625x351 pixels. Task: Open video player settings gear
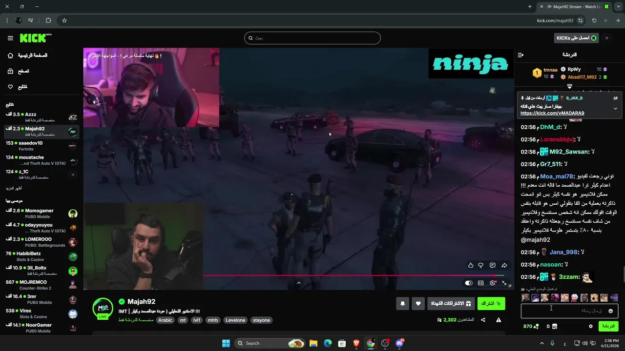pyautogui.click(x=492, y=283)
